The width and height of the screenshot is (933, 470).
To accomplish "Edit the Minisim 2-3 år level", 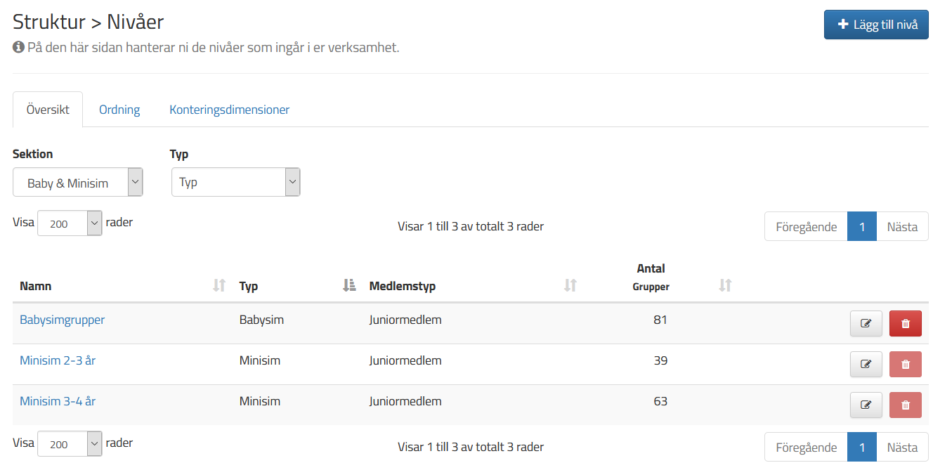I will click(866, 365).
